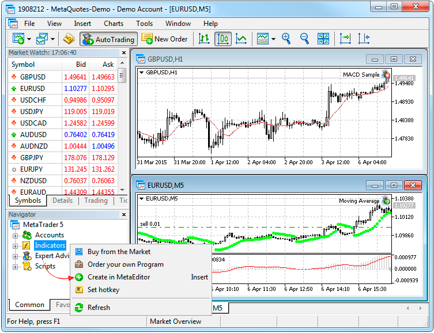Click Market Watch scrollbar down arrow
Screen dimensions: 434x333
click(x=122, y=190)
